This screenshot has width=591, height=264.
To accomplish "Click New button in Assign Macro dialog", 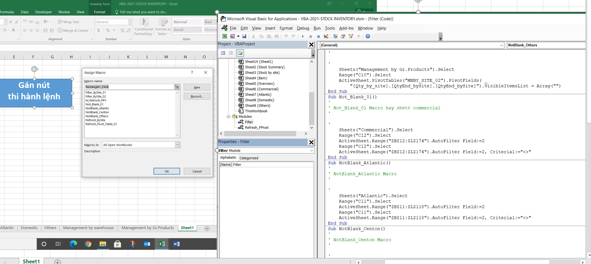I will coord(197,87).
